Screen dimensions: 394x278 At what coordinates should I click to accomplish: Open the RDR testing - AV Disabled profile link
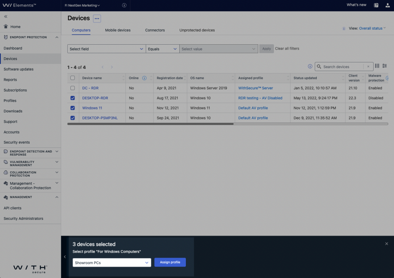coord(260,98)
